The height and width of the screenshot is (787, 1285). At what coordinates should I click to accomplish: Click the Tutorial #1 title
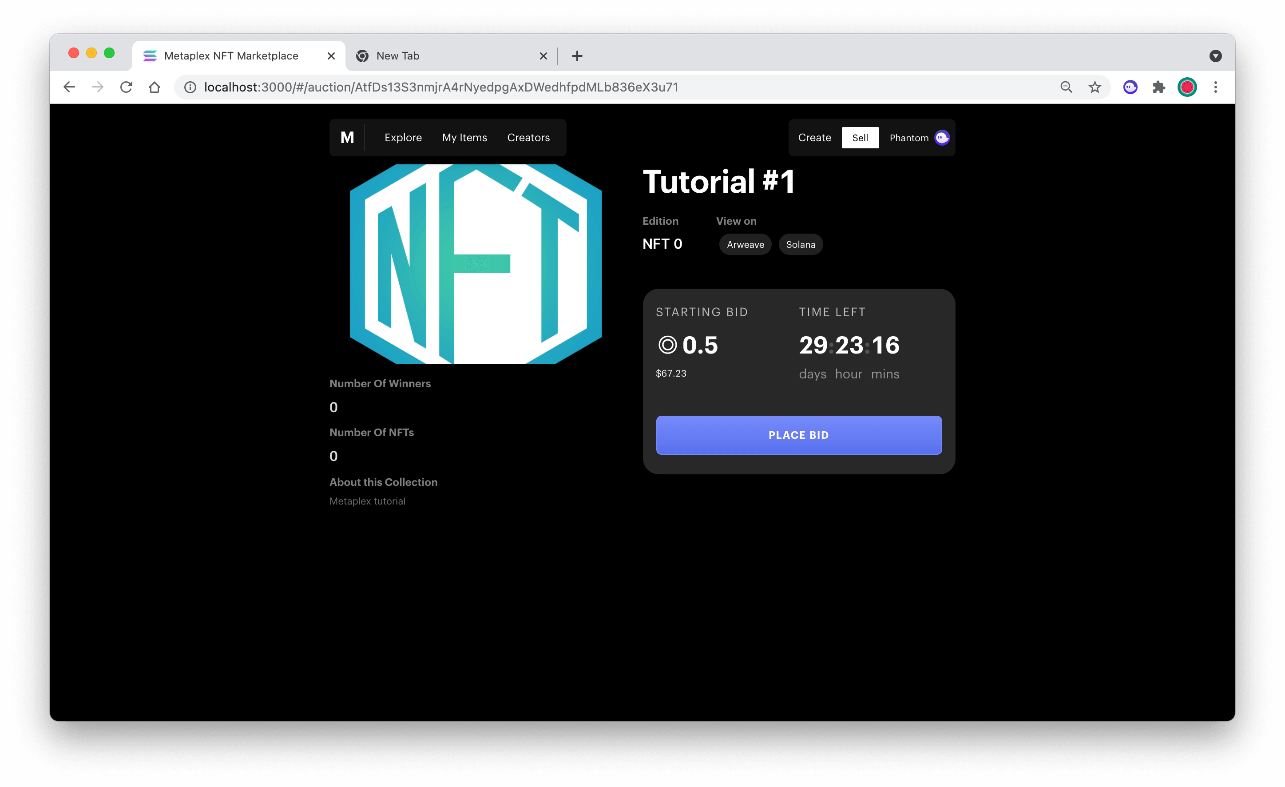pyautogui.click(x=718, y=182)
